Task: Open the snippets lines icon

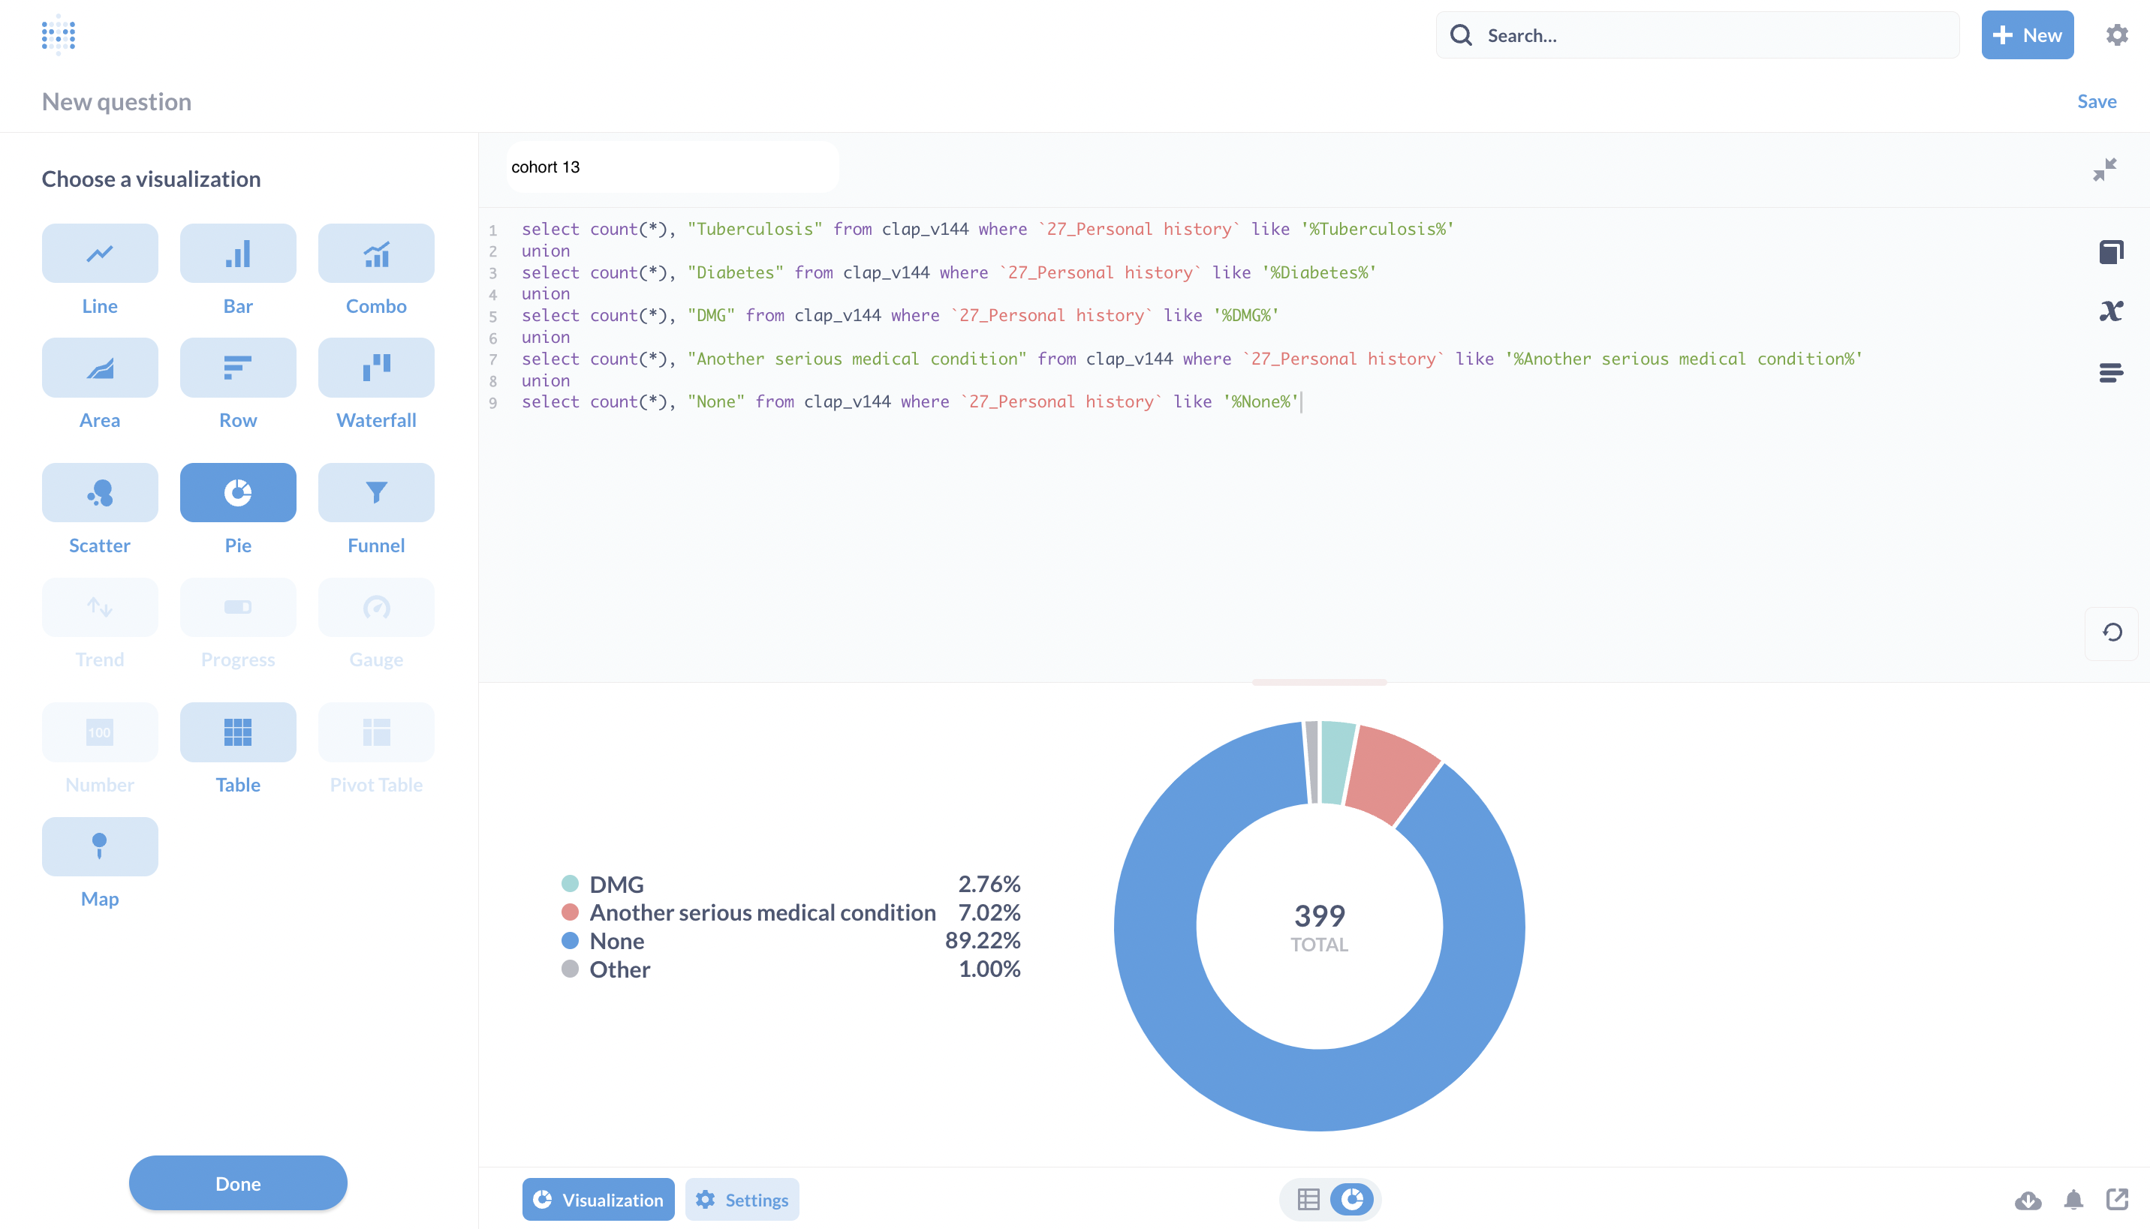Action: coord(2110,372)
